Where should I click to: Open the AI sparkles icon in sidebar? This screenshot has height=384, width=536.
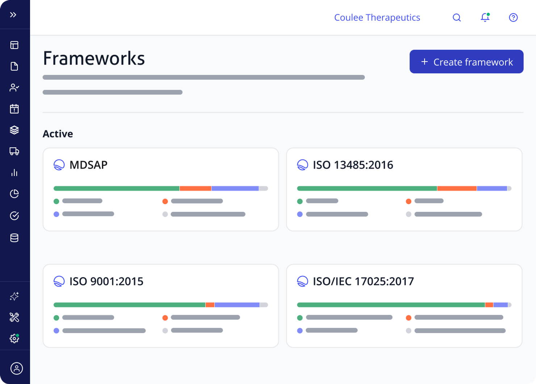tap(14, 296)
